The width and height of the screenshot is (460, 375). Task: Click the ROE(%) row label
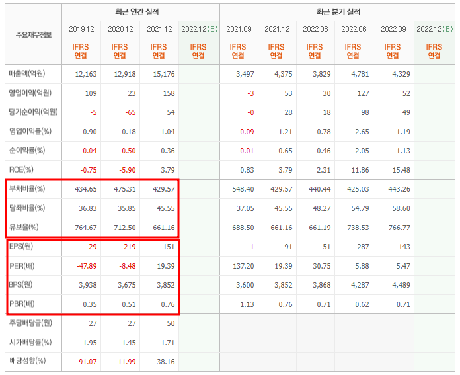pos(21,169)
